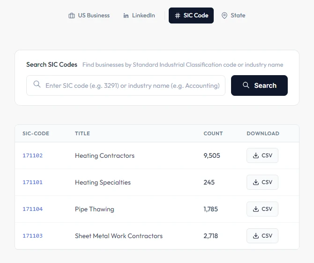Click the briefcase icon beside US Business
The height and width of the screenshot is (263, 314).
72,15
